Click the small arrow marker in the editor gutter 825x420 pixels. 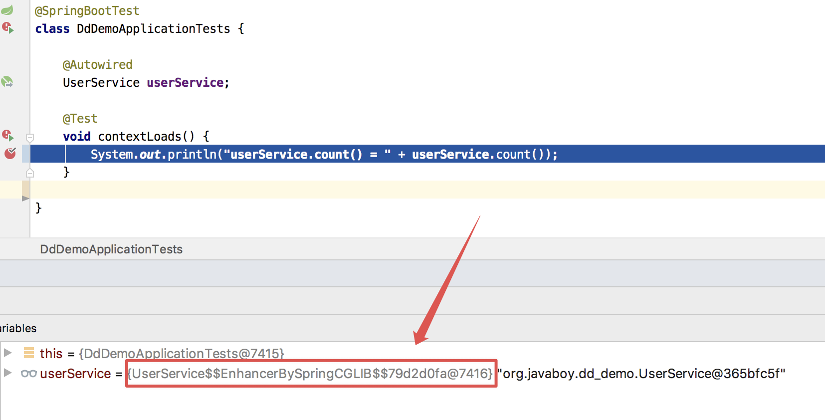pos(25,198)
